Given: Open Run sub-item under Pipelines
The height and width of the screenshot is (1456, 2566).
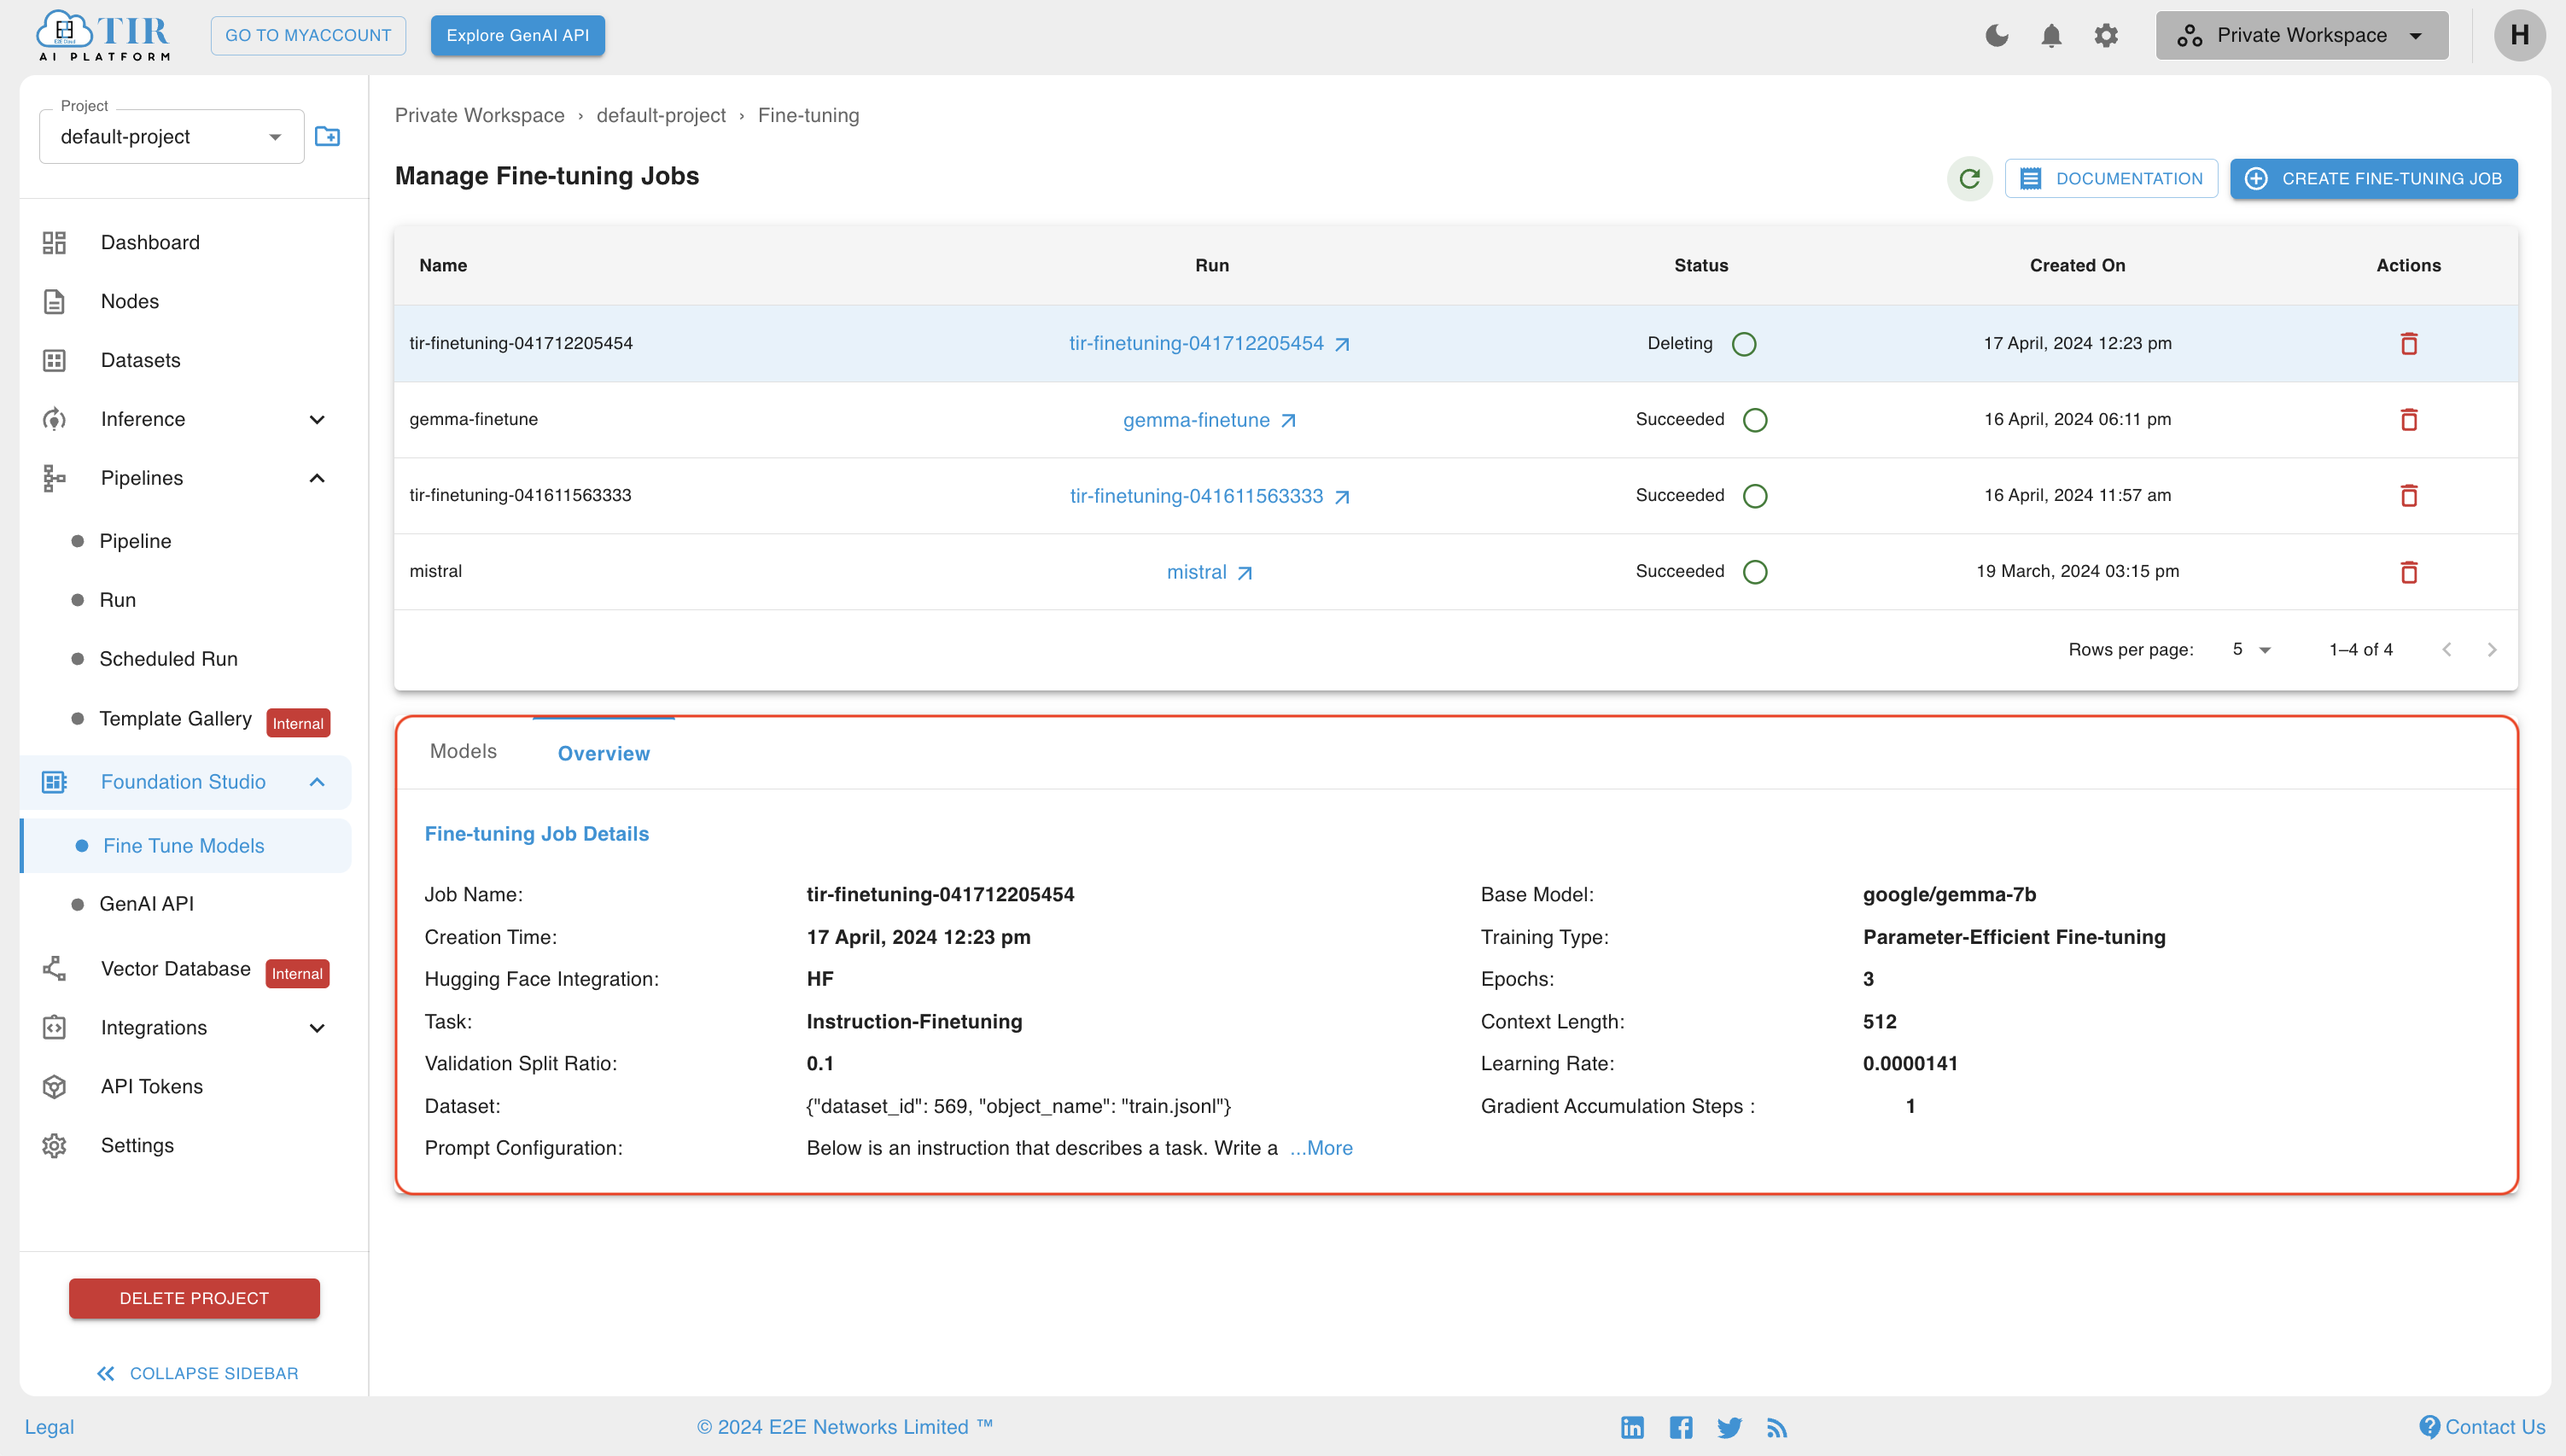Looking at the screenshot, I should (x=117, y=601).
